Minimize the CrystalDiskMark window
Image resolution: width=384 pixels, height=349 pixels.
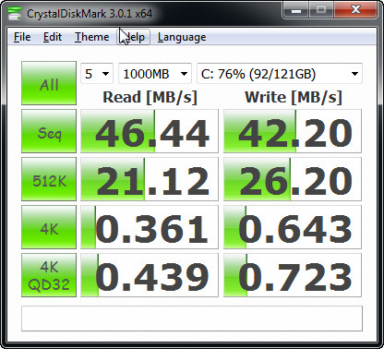pos(296,10)
